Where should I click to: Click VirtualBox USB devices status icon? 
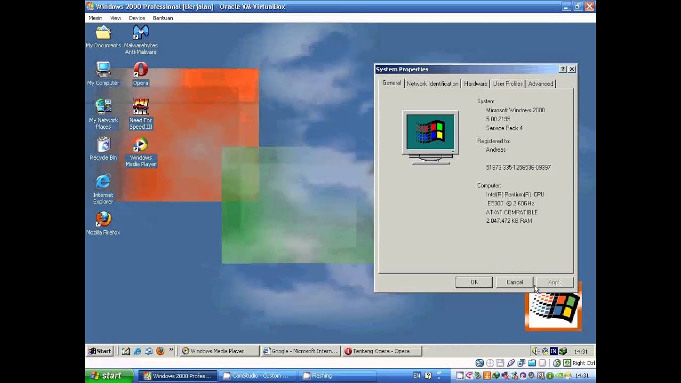point(511,363)
